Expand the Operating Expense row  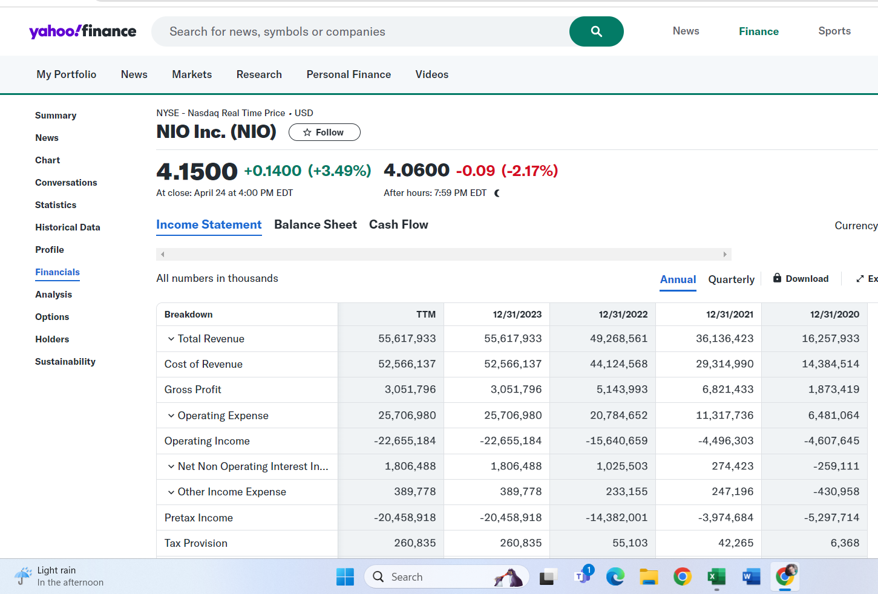pyautogui.click(x=171, y=416)
